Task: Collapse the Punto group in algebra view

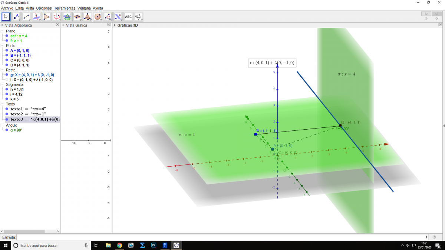Action: (3, 46)
